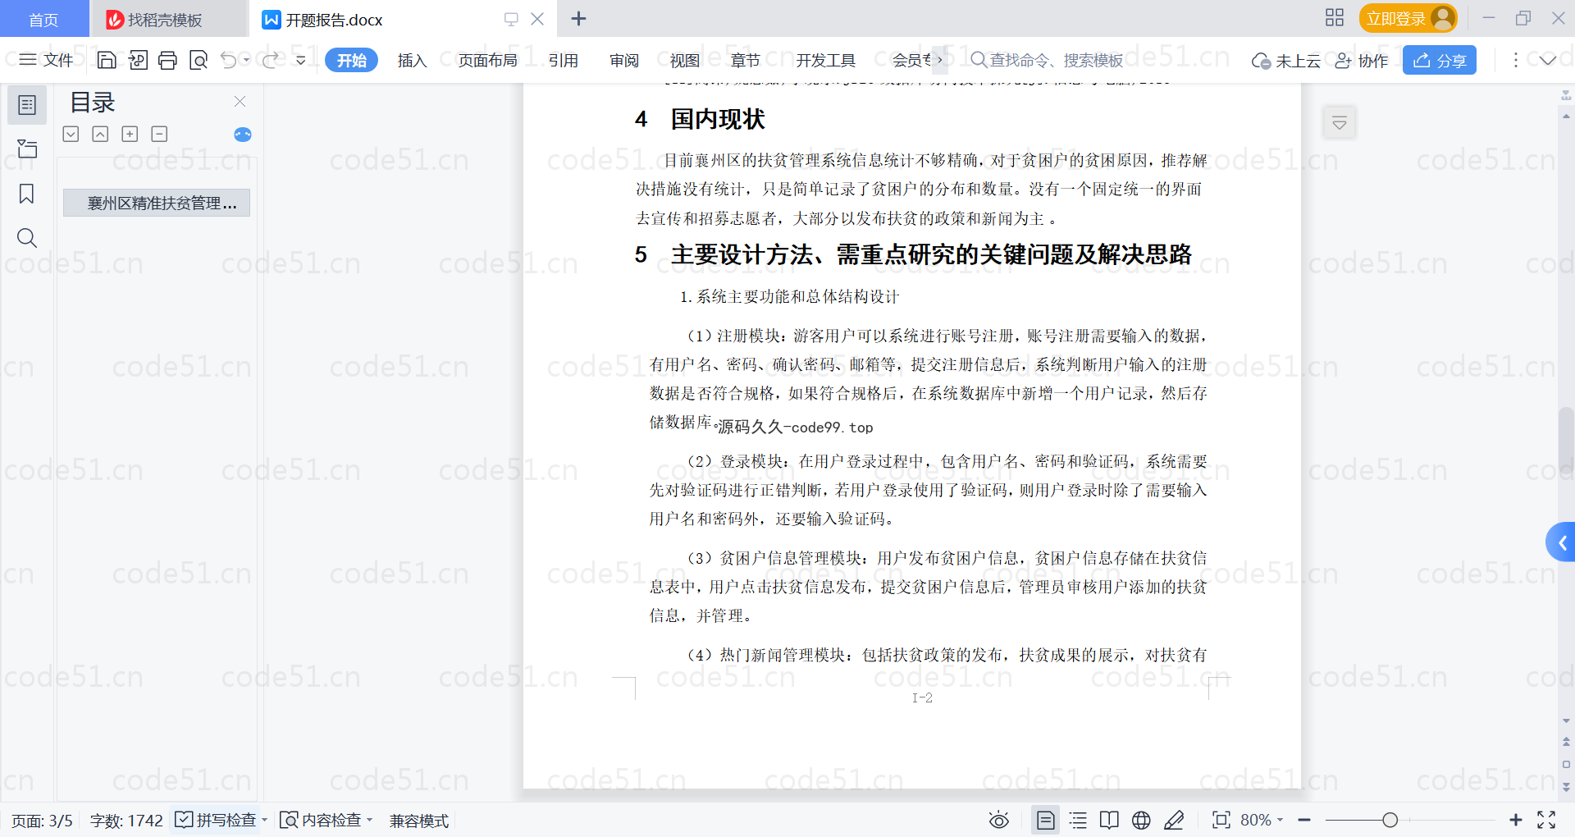The width and height of the screenshot is (1575, 837).
Task: Select the 视图 tab
Action: pos(684,60)
